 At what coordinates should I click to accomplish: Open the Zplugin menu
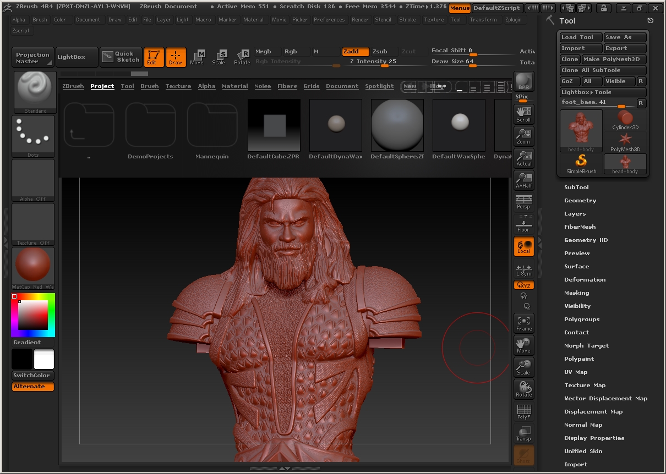click(x=512, y=19)
